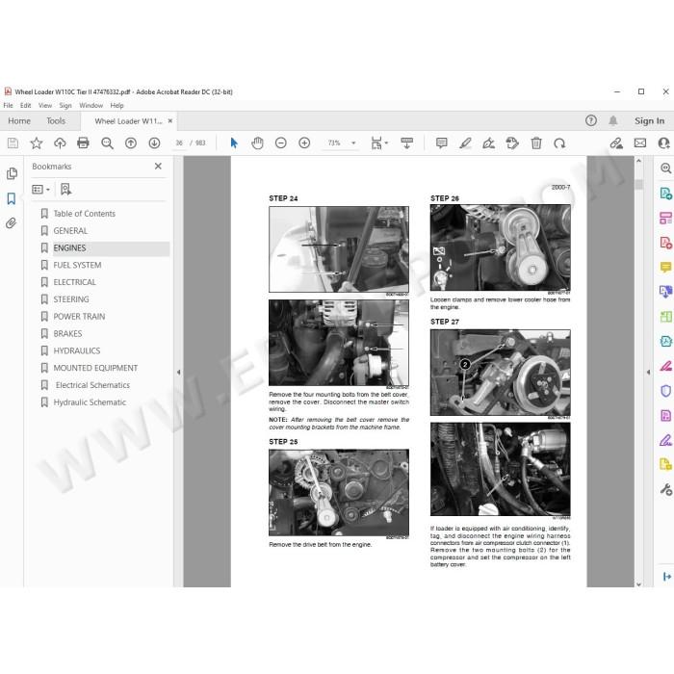674x674 pixels.
Task: Open the bookmarks options dropdown
Action: 40,189
